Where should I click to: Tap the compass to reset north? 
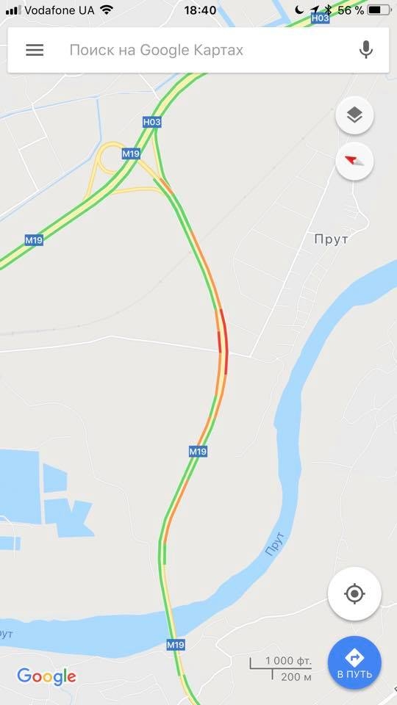pyautogui.click(x=354, y=162)
